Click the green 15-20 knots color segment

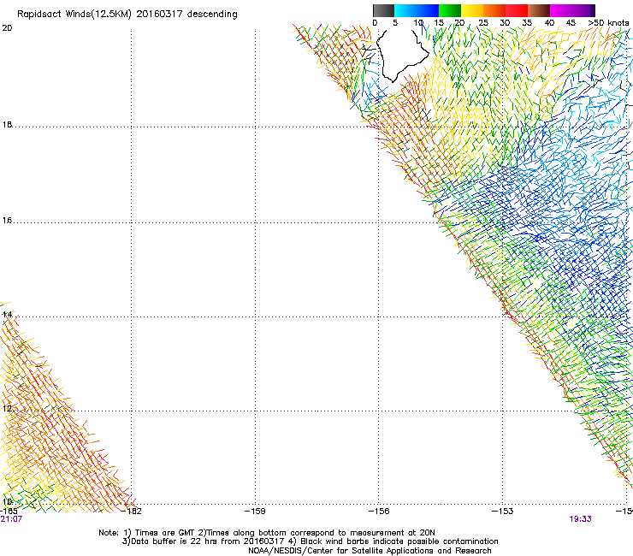(450, 10)
